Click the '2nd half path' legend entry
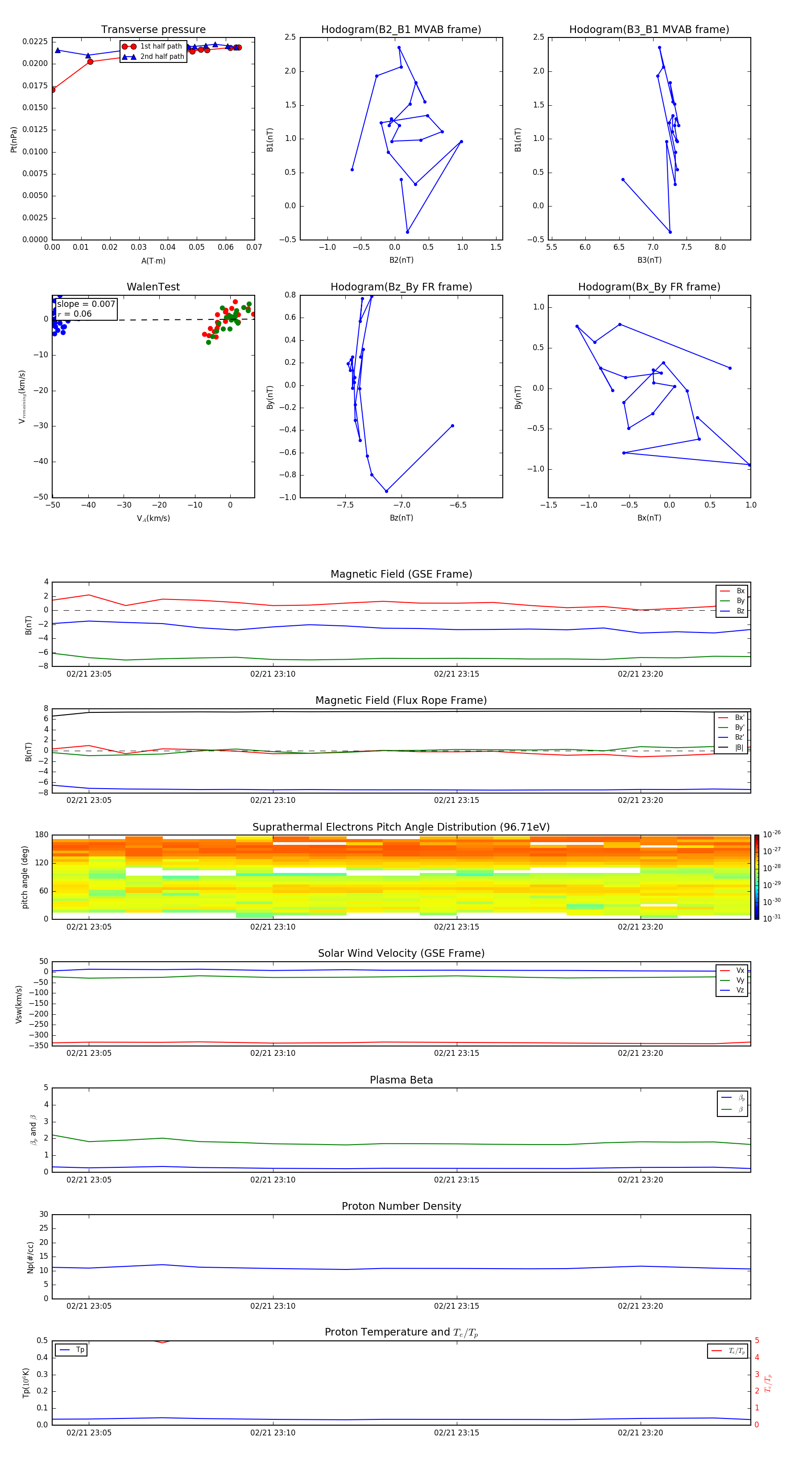803x1472 pixels. (153, 57)
